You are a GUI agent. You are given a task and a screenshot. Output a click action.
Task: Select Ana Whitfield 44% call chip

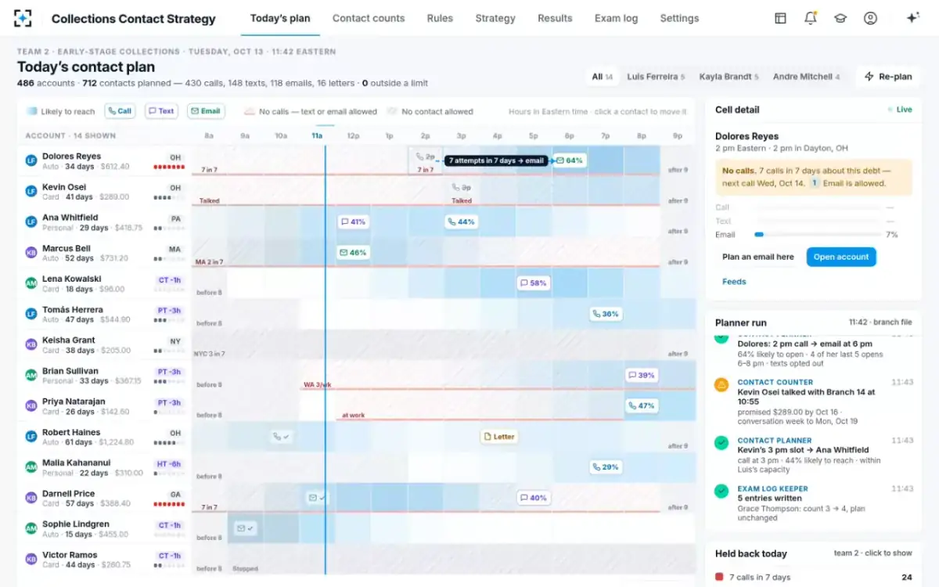tap(461, 221)
